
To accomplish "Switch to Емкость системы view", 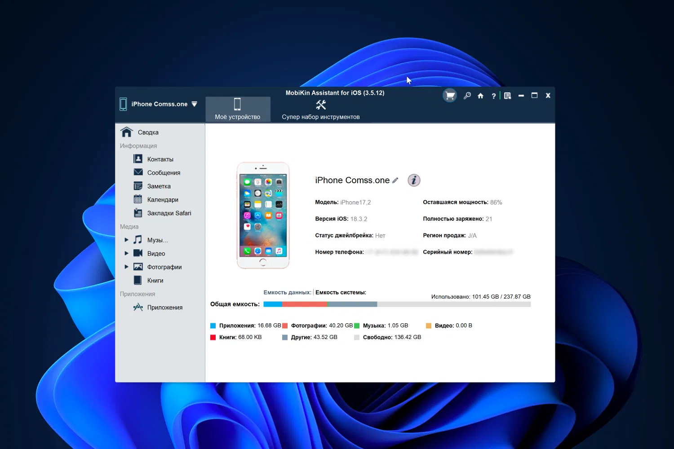I will tap(341, 292).
